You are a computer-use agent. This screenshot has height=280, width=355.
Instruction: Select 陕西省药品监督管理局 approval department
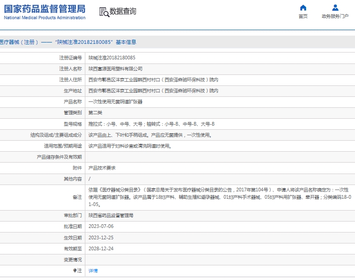pos(111,216)
